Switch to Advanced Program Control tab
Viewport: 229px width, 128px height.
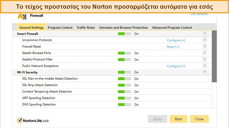point(172,27)
